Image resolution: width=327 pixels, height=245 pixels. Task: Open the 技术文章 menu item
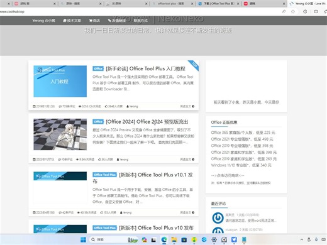coord(72,21)
